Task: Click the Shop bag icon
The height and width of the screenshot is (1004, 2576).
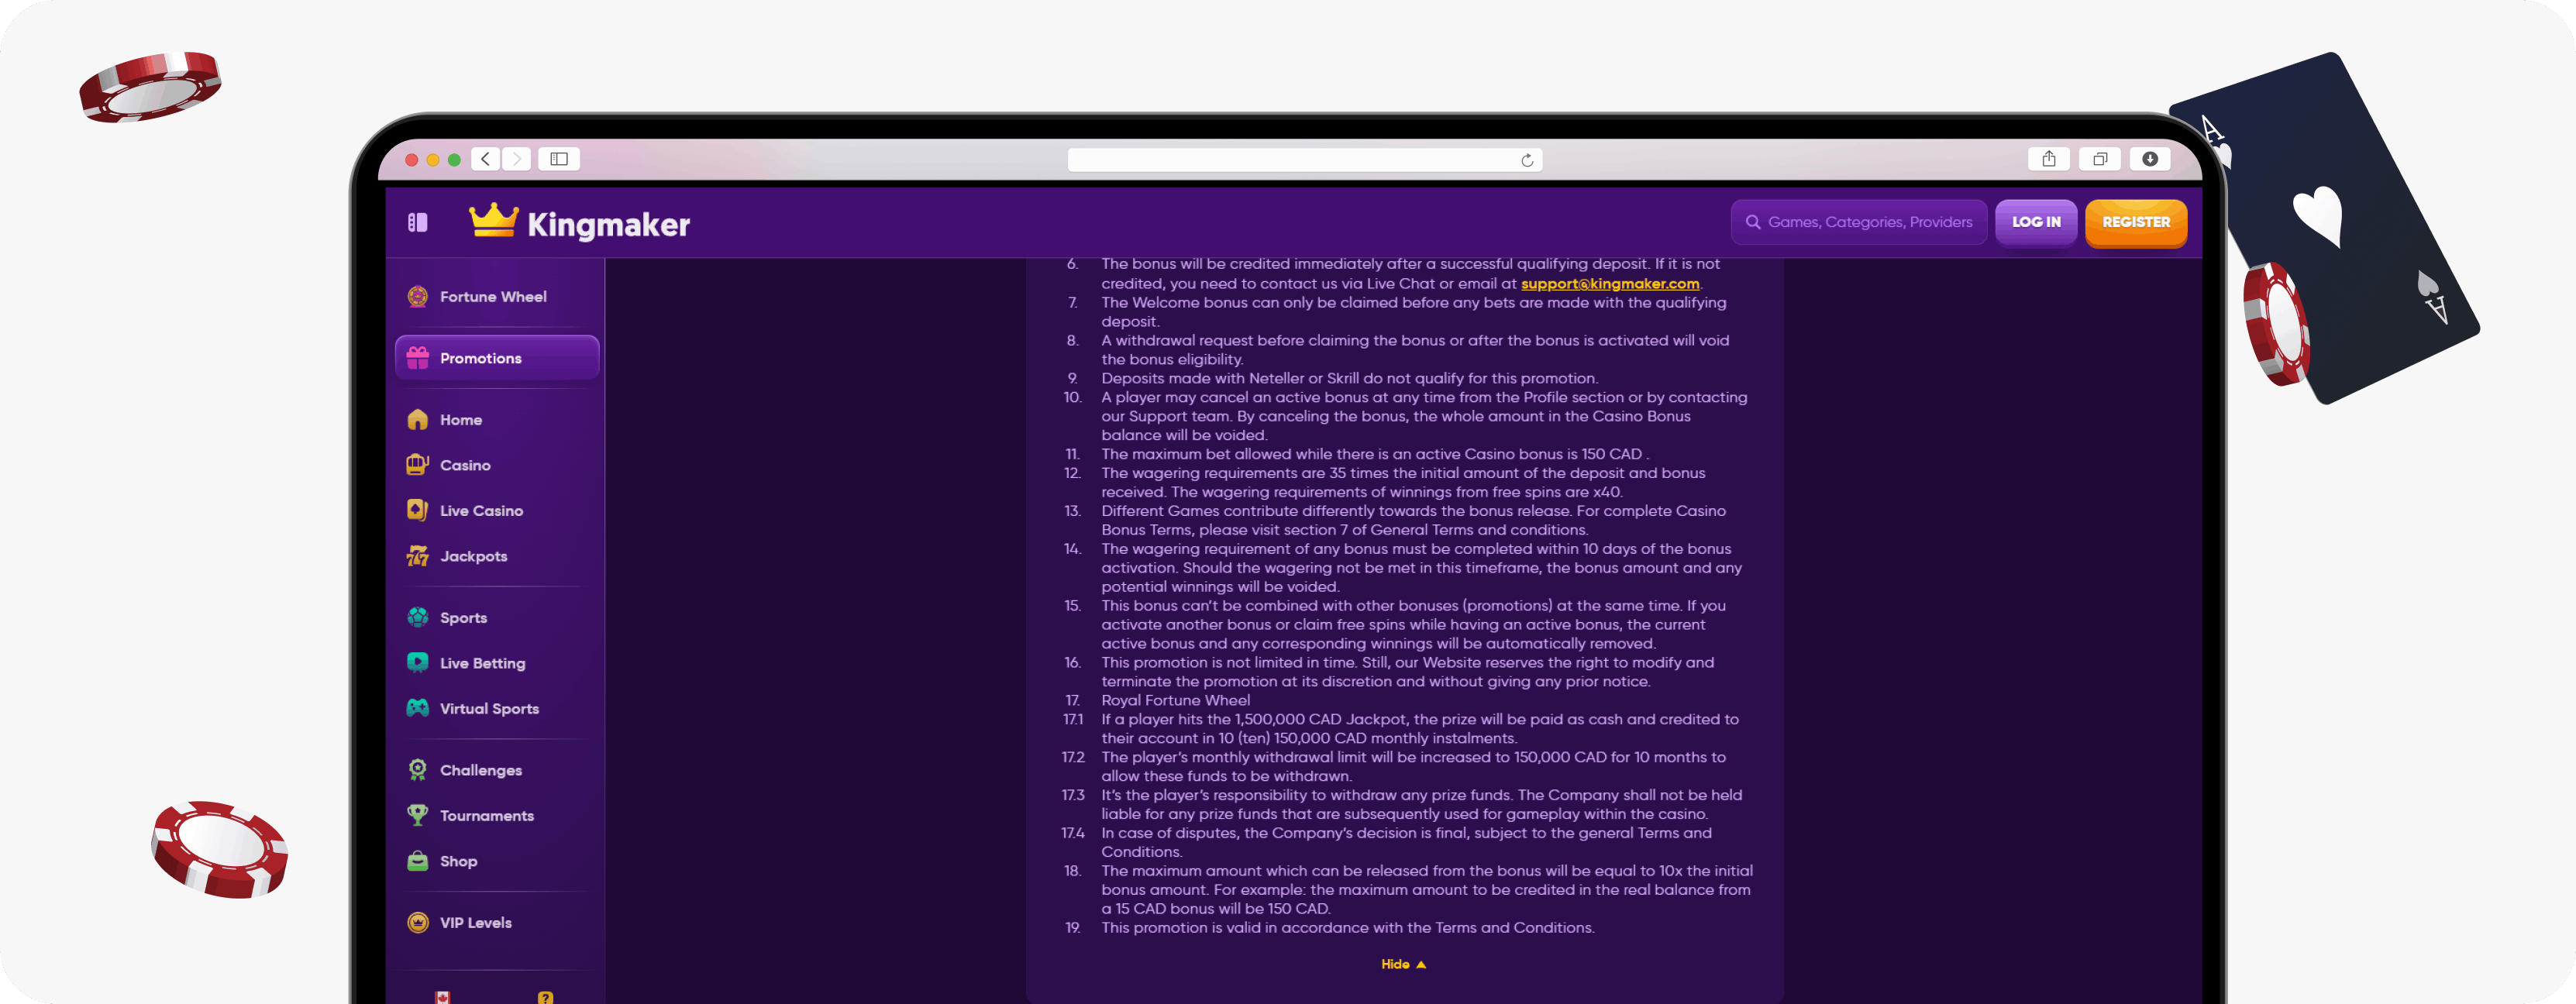Action: [x=418, y=861]
